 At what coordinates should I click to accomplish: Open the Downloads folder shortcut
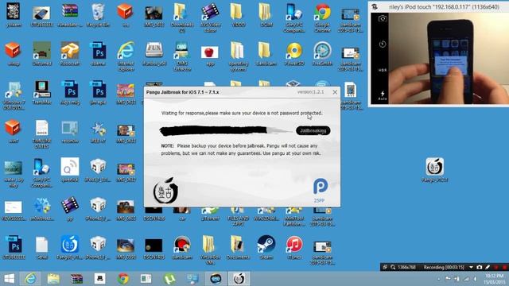(182, 17)
